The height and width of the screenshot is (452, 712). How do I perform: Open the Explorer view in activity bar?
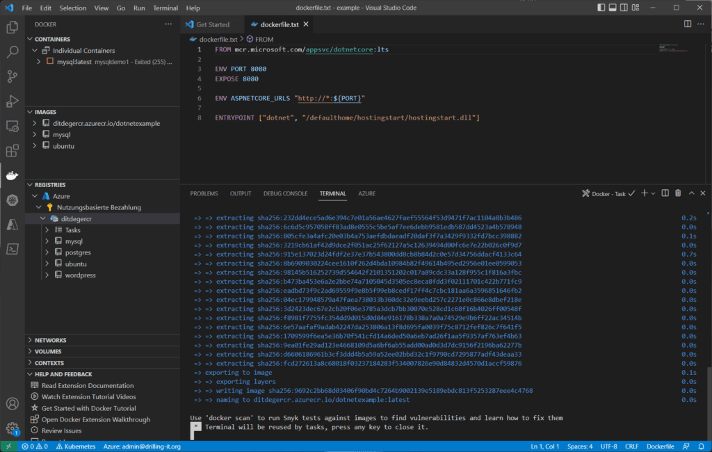click(x=13, y=27)
